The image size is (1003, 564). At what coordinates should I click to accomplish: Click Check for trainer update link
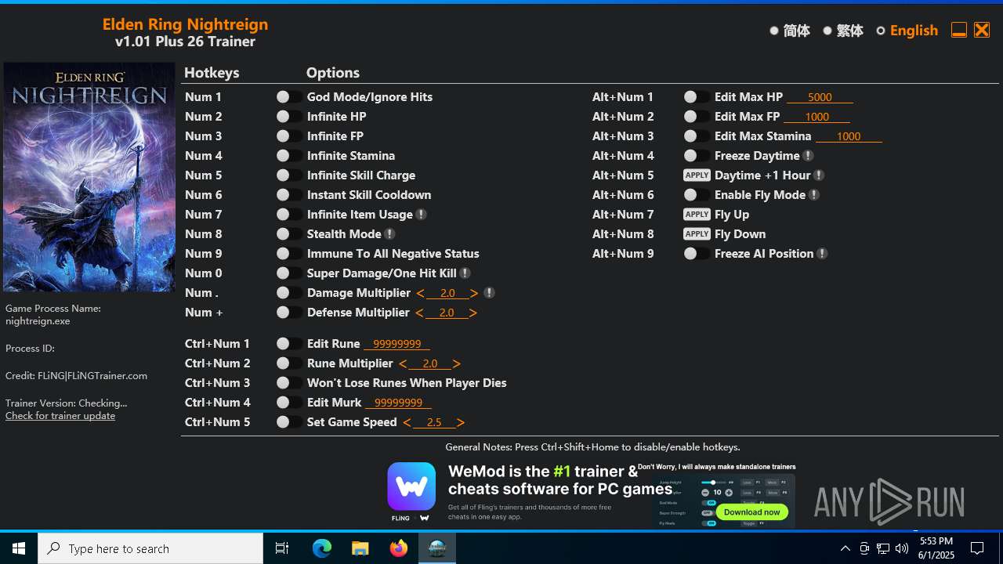tap(60, 416)
